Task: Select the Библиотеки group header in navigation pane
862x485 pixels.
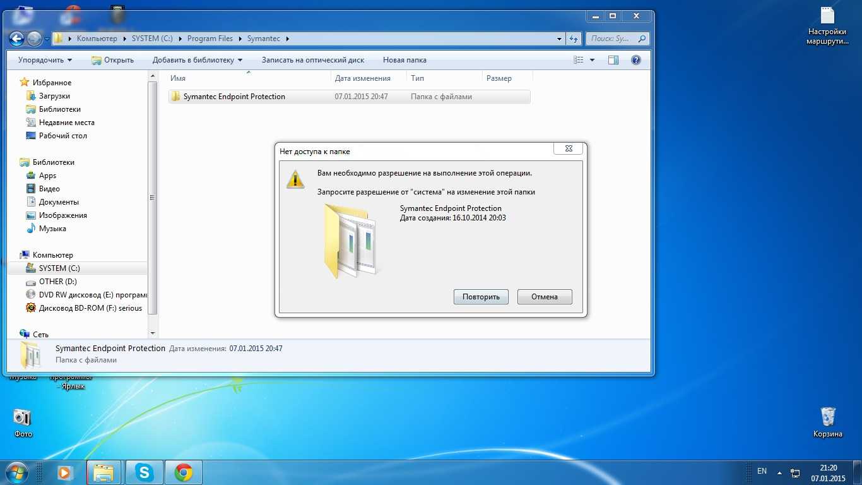Action: 47,162
